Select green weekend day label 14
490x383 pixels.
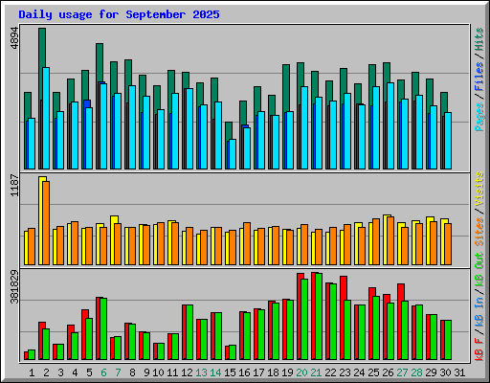215,372
